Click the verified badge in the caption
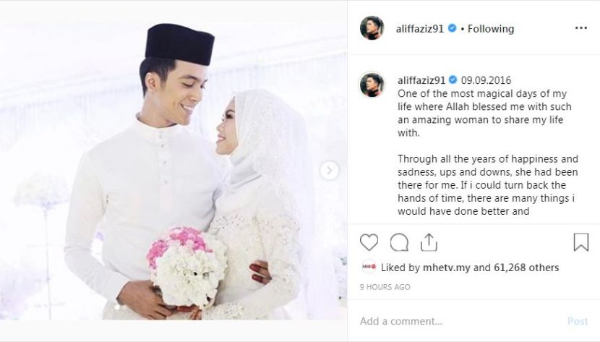The image size is (600, 342). (453, 80)
